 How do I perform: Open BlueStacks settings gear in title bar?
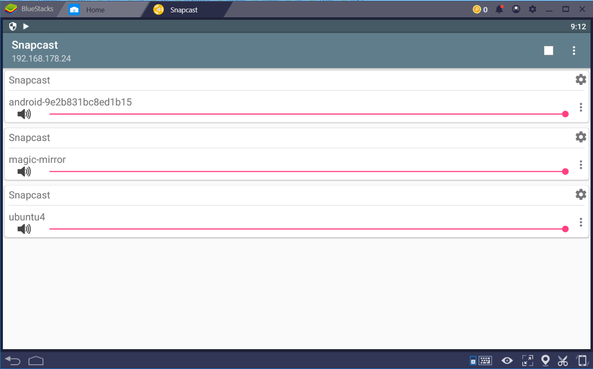click(x=532, y=9)
